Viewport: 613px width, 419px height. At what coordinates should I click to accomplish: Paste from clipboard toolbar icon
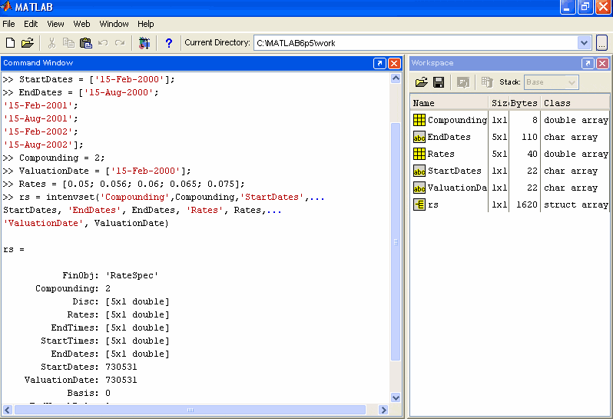coord(85,42)
